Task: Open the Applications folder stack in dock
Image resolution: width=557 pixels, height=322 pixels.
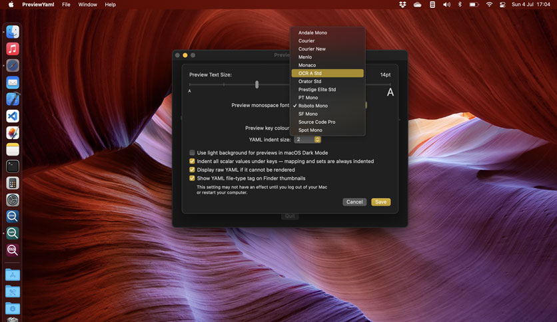Action: tap(13, 275)
